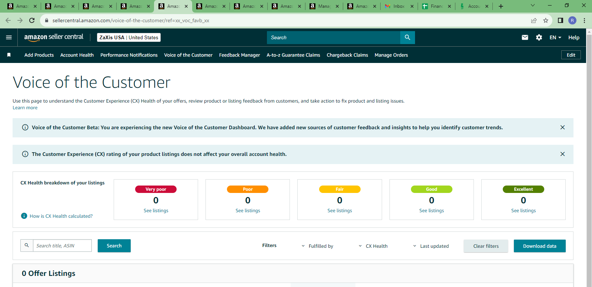Click the search magnifier button in header
Image resolution: width=592 pixels, height=287 pixels.
(407, 37)
